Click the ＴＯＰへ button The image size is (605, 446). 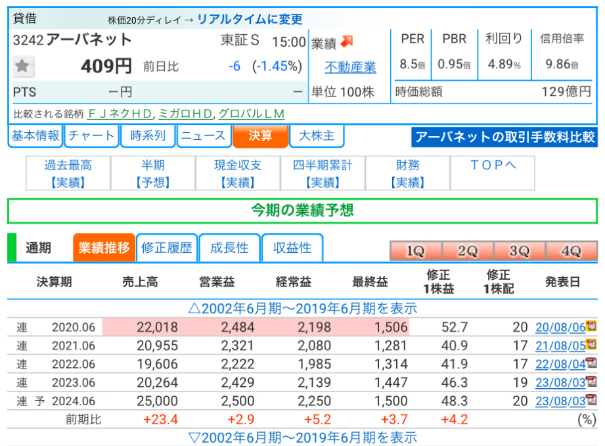[493, 173]
